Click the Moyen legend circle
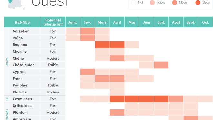Screen dimensions: 213x120 (x=175, y=3)
